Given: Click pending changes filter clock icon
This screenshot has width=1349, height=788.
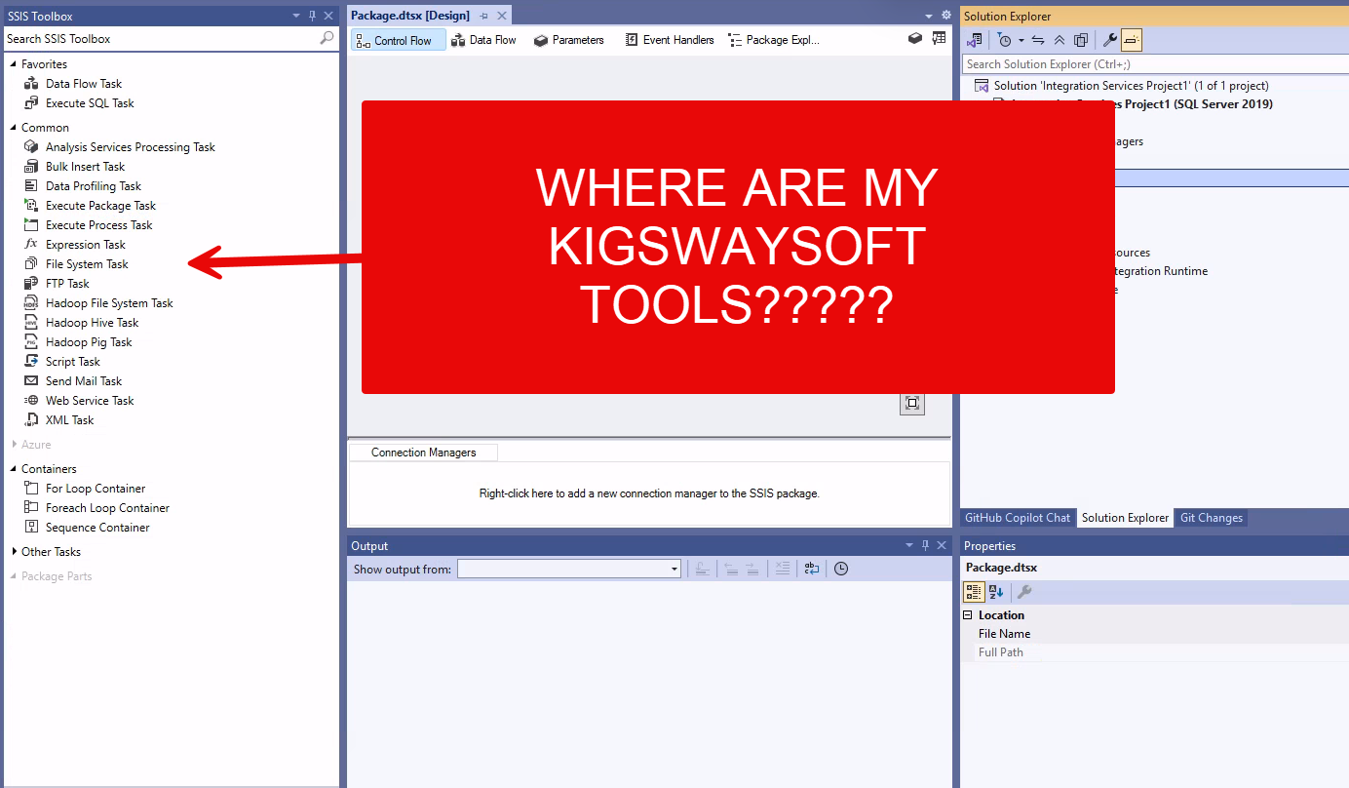Looking at the screenshot, I should tap(1003, 40).
